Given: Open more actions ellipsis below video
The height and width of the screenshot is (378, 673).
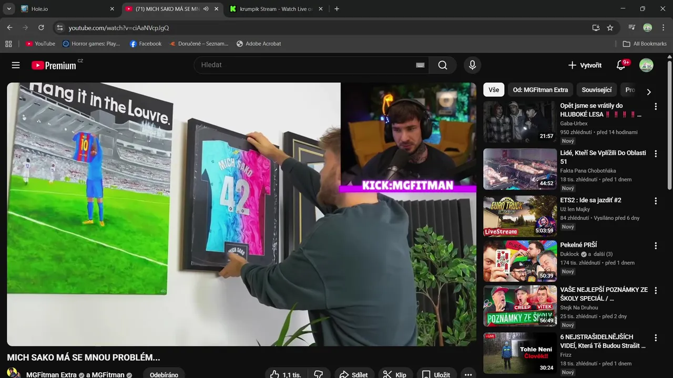Looking at the screenshot, I should click(468, 374).
